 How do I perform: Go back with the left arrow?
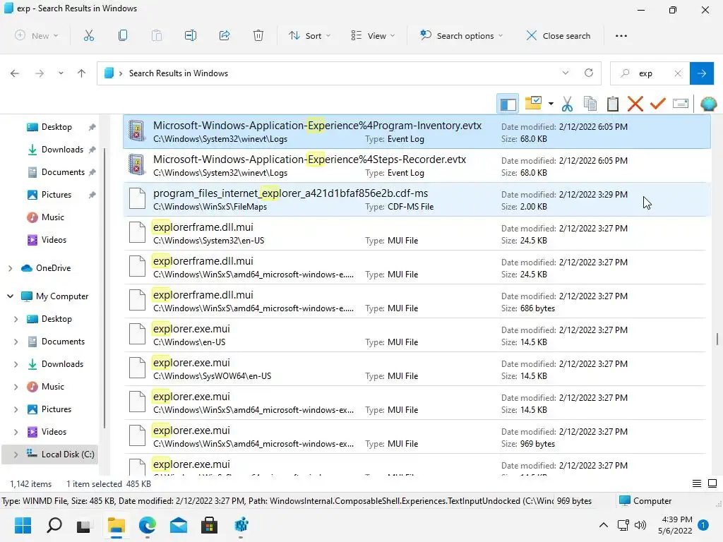(x=15, y=73)
